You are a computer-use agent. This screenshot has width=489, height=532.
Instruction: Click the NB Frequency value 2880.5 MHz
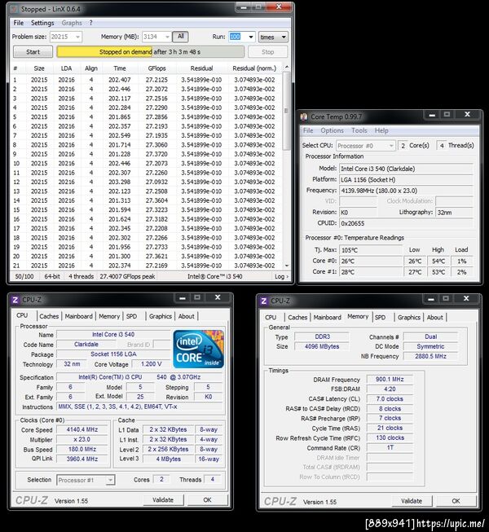(430, 356)
